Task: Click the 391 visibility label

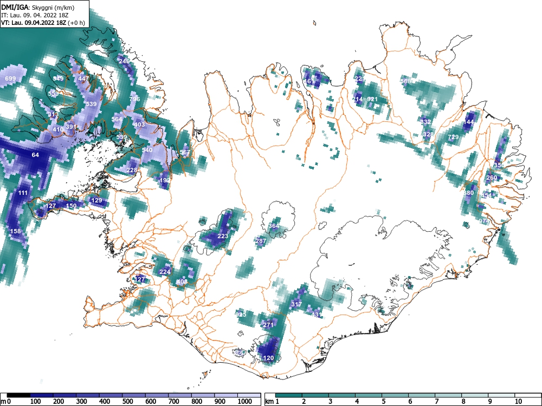Action: click(70, 127)
